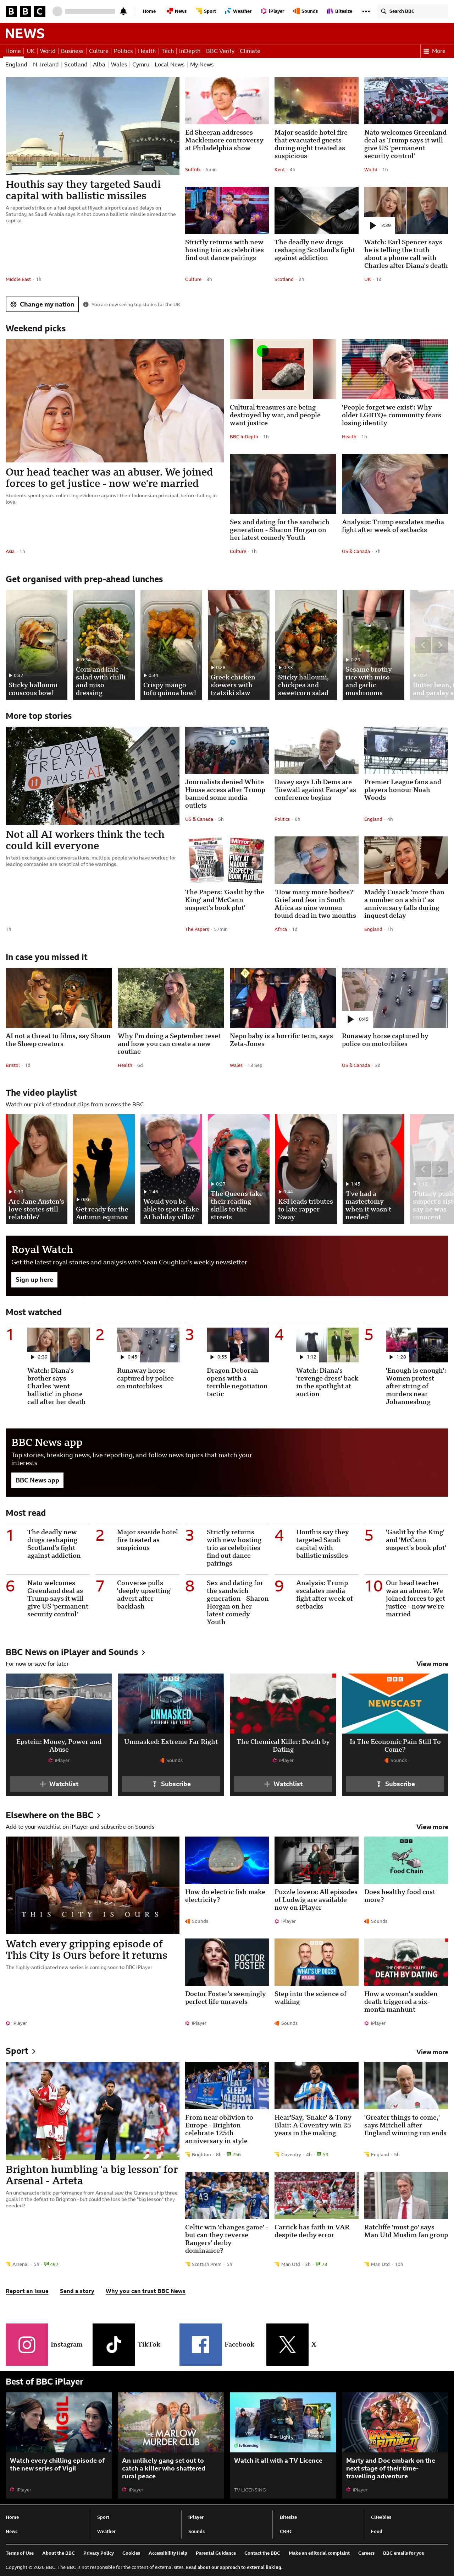Screen dimensions: 454x2576
Task: Play the KSI tribute to rapper Sway video
Action: [x=306, y=1169]
